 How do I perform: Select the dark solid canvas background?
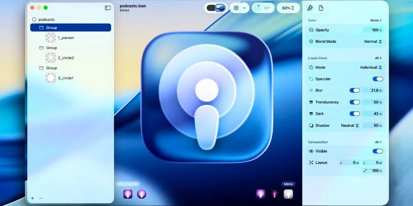(211, 8)
